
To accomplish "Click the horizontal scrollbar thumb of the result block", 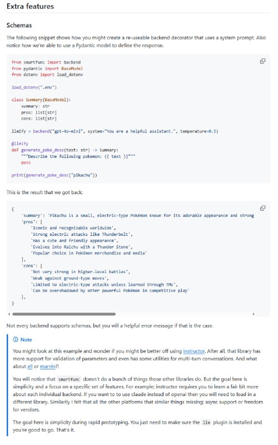I will [64, 314].
